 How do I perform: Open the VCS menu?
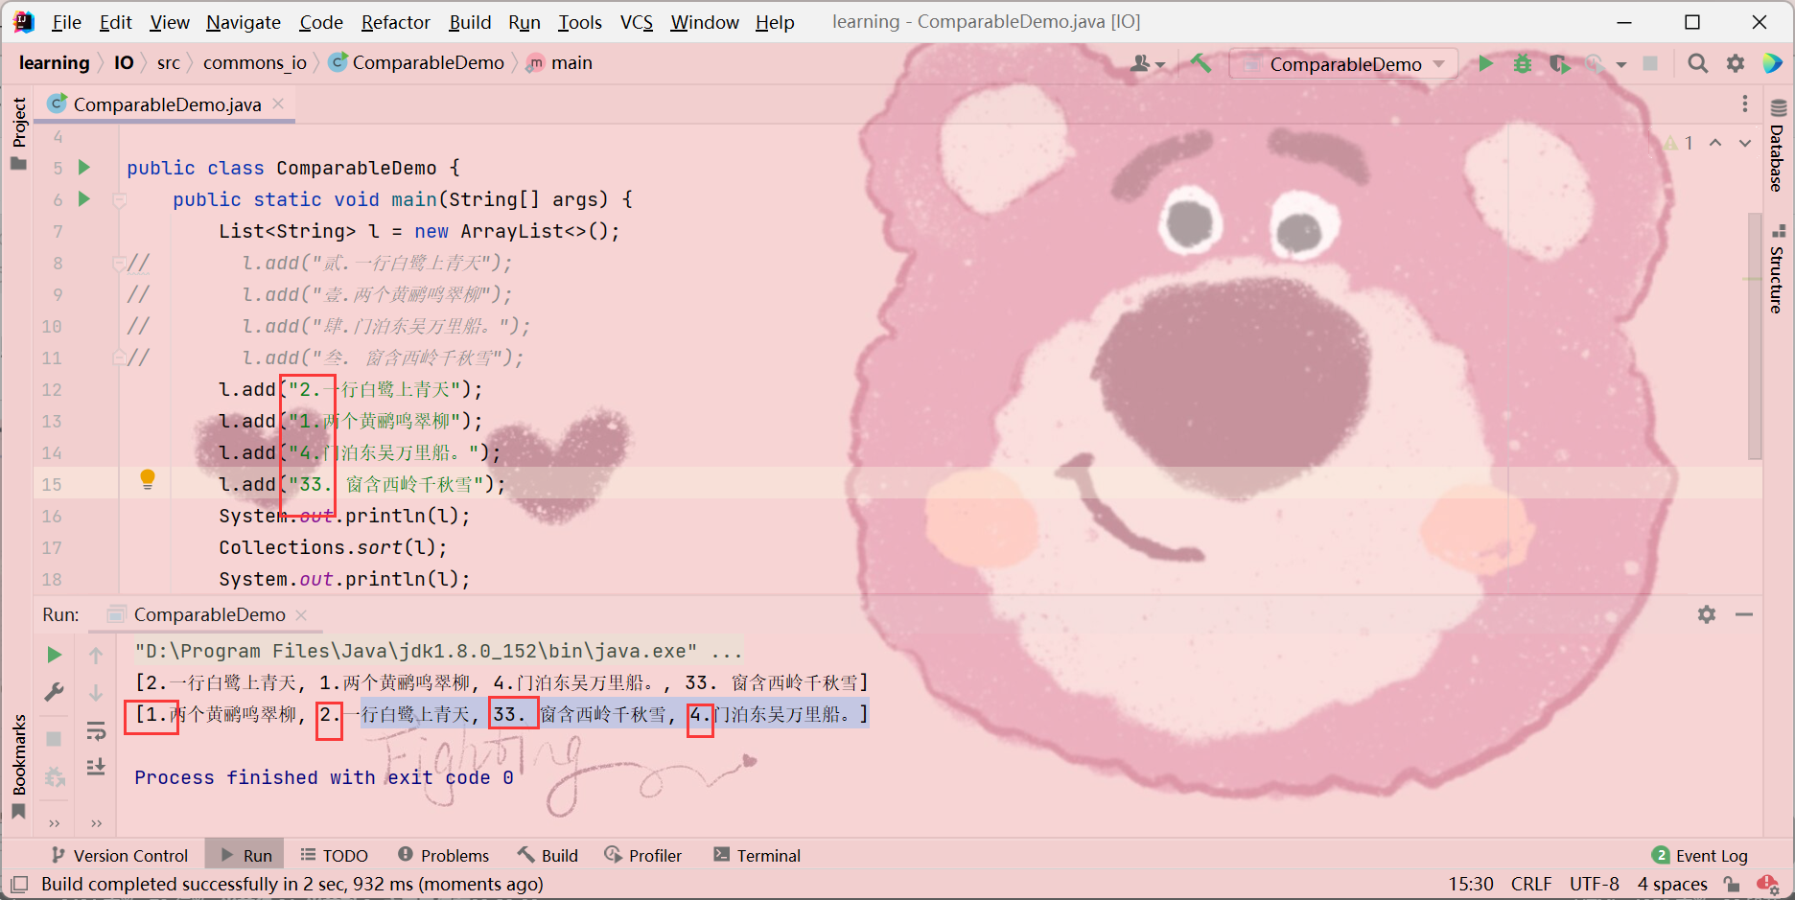point(637,22)
